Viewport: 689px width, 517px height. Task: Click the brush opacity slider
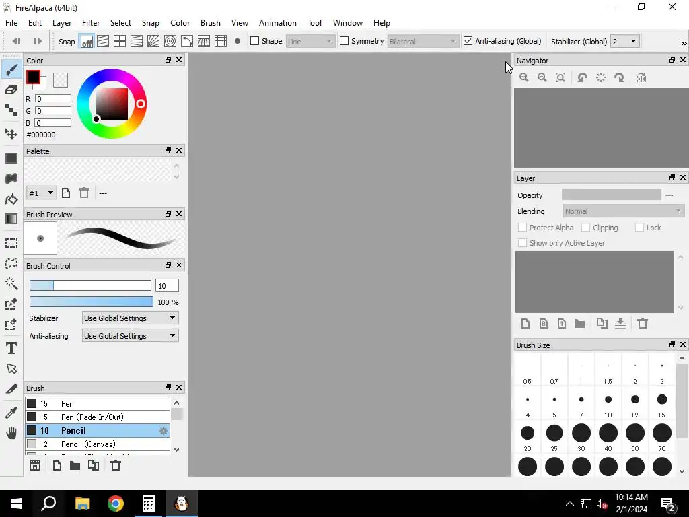(92, 302)
